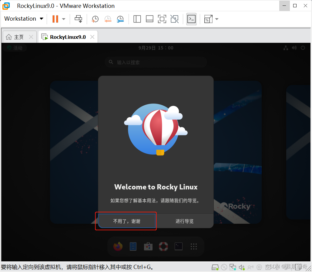Minimize the VMware Workstation window
Viewport: 312px width, 272px height.
[284, 6]
